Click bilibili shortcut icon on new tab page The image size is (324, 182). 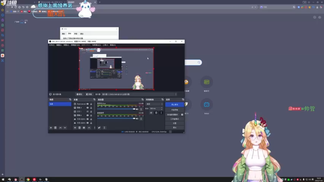tap(207, 105)
